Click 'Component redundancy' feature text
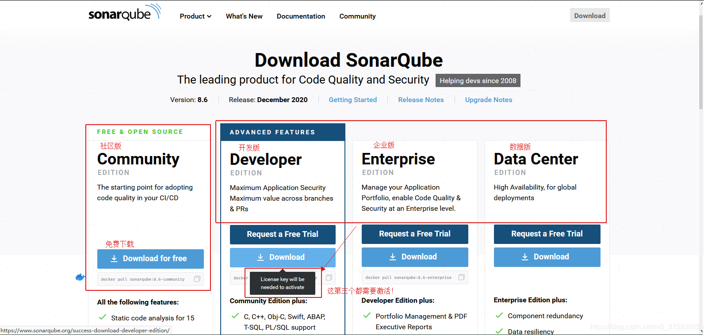Image resolution: width=704 pixels, height=335 pixels. pyautogui.click(x=545, y=316)
